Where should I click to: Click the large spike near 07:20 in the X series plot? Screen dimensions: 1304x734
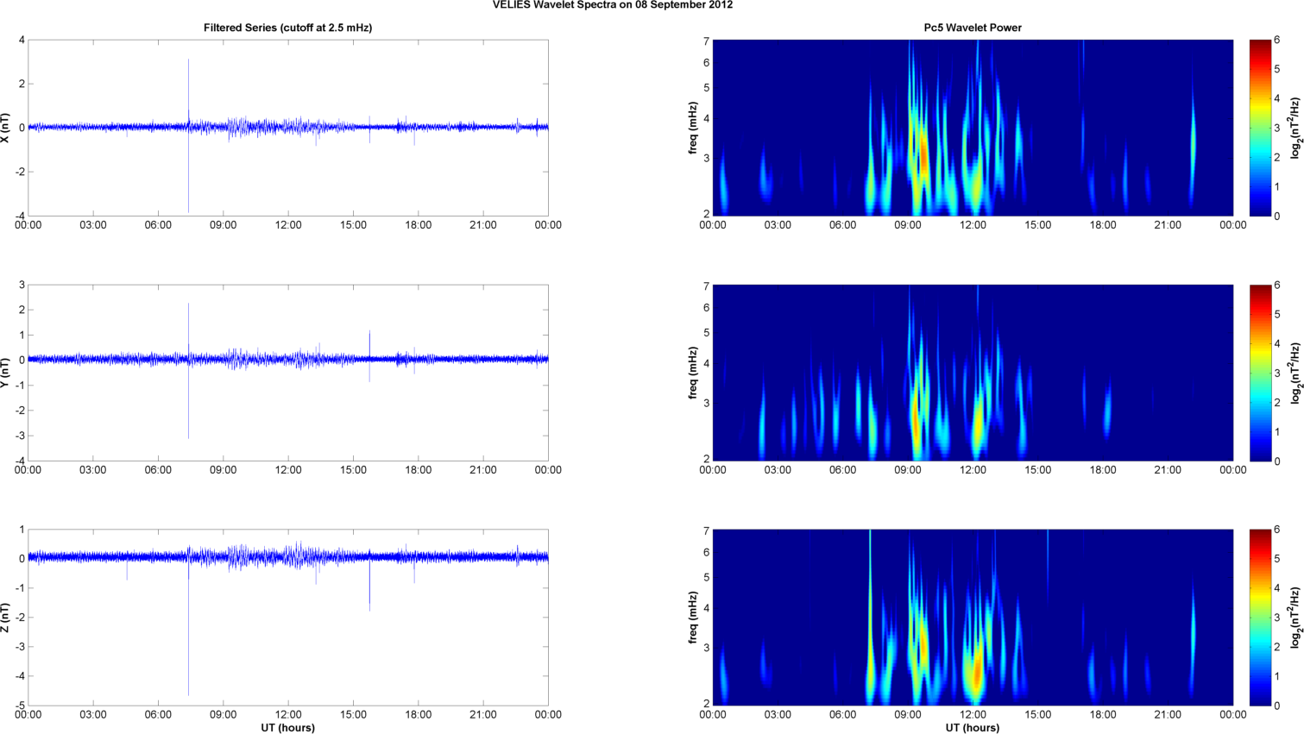click(x=188, y=135)
